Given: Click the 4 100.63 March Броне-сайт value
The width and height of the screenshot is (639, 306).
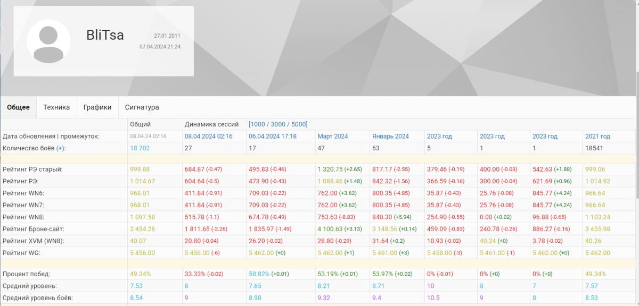Looking at the screenshot, I should pyautogui.click(x=330, y=229).
